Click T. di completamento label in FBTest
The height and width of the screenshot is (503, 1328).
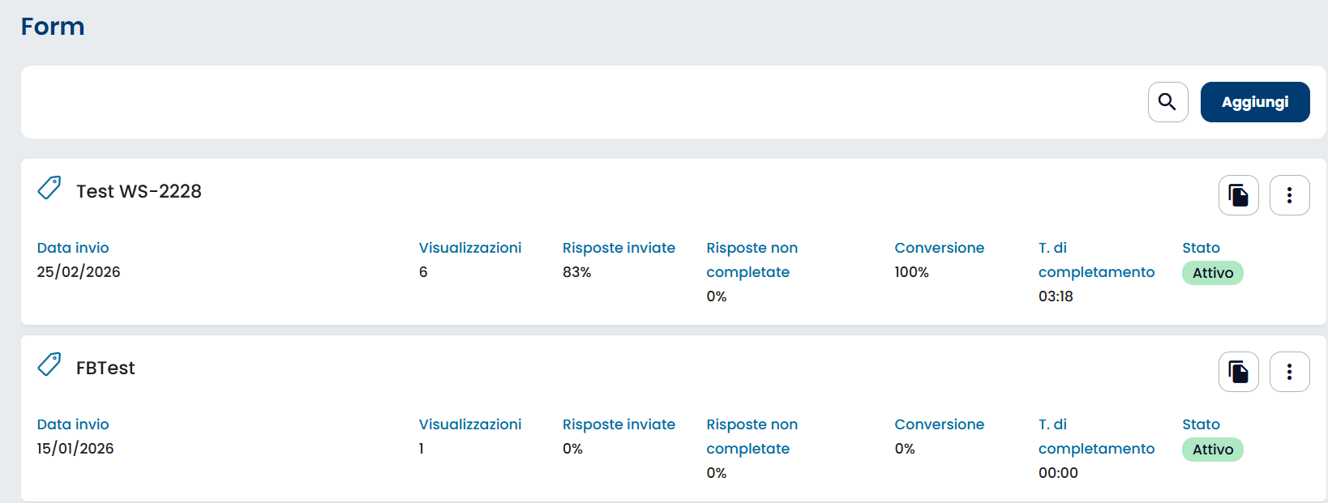[1096, 437]
